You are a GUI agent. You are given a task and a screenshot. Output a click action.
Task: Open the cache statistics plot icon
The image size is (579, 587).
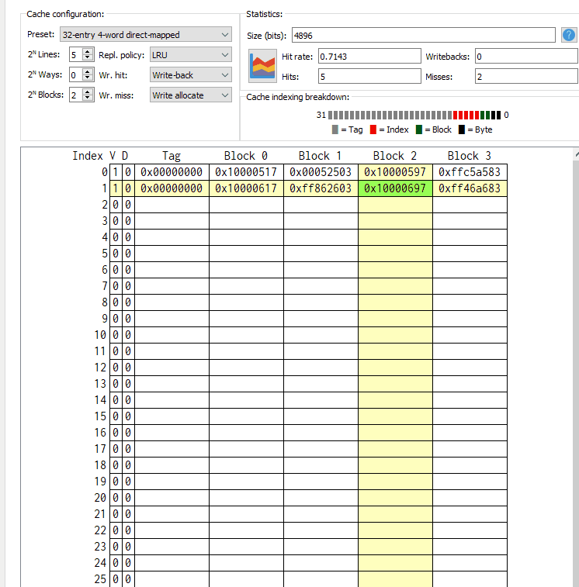262,66
